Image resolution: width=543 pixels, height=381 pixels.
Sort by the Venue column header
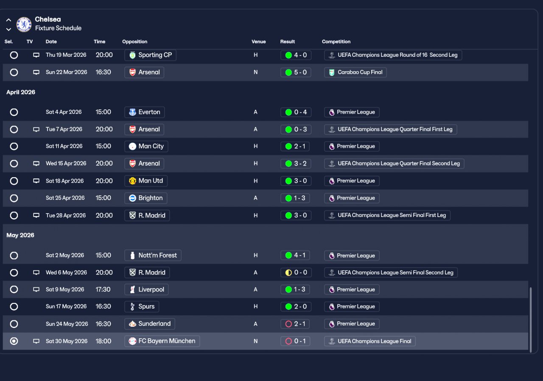click(x=259, y=42)
